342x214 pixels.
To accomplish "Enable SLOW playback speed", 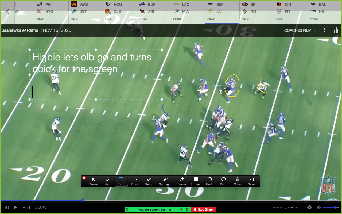I will coord(41,207).
